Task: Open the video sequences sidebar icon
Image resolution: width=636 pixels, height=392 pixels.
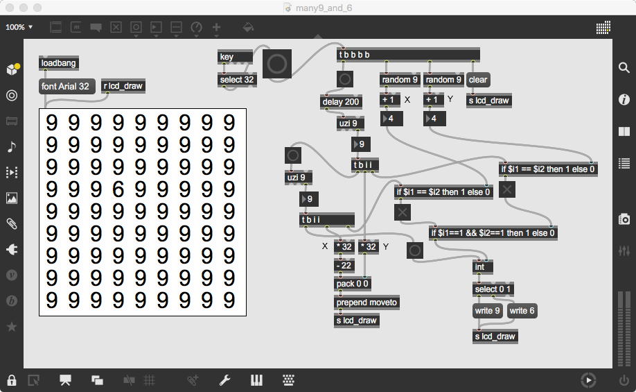Action: [12, 173]
